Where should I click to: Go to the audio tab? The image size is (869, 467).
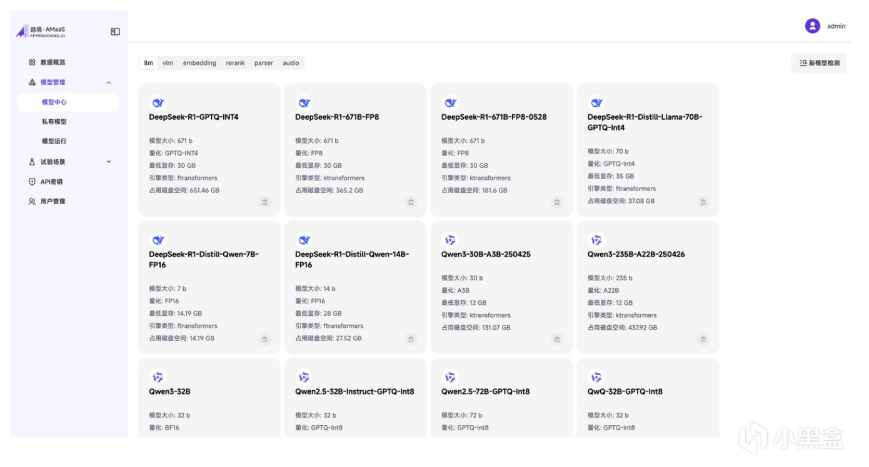click(291, 63)
